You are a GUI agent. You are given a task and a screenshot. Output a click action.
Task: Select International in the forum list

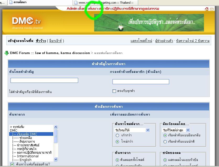pyautogui.click(x=28, y=156)
